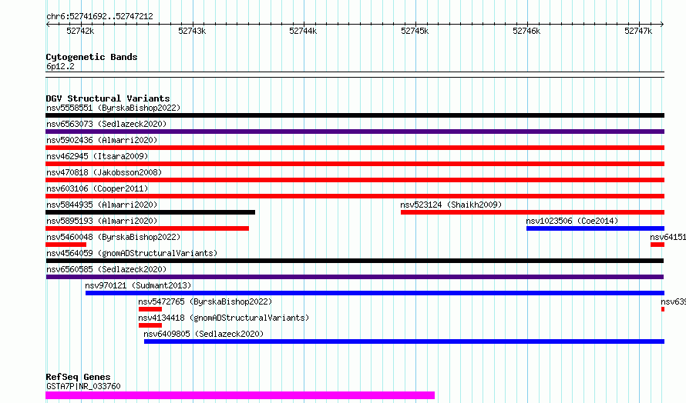This screenshot has height=403, width=686.
Task: Select the red bar under nsv5902436
Action: [355, 148]
